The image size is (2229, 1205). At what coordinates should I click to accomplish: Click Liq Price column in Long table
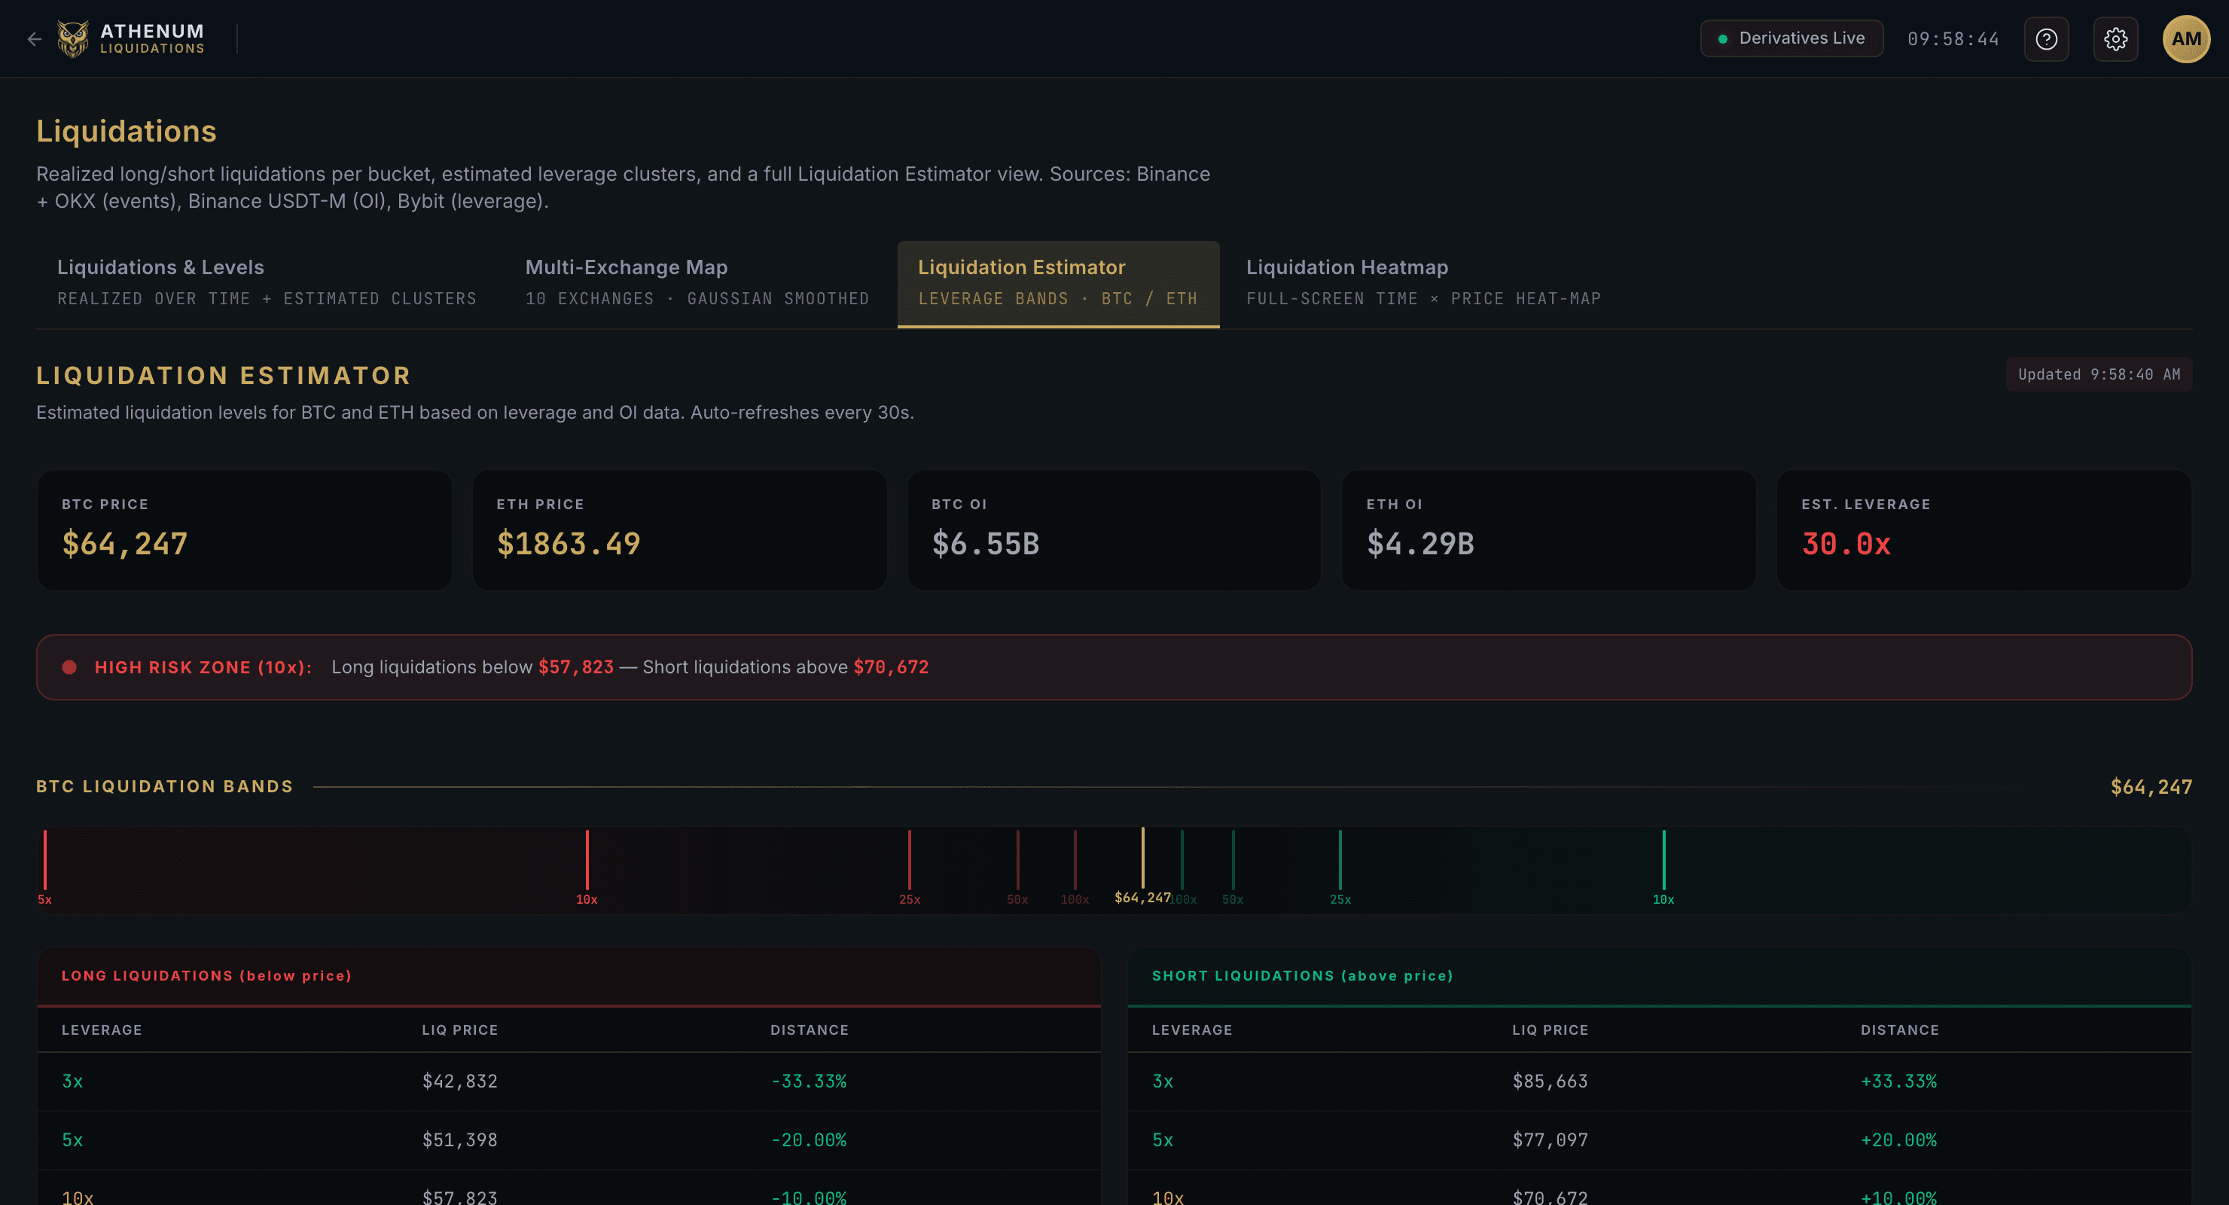pyautogui.click(x=459, y=1030)
